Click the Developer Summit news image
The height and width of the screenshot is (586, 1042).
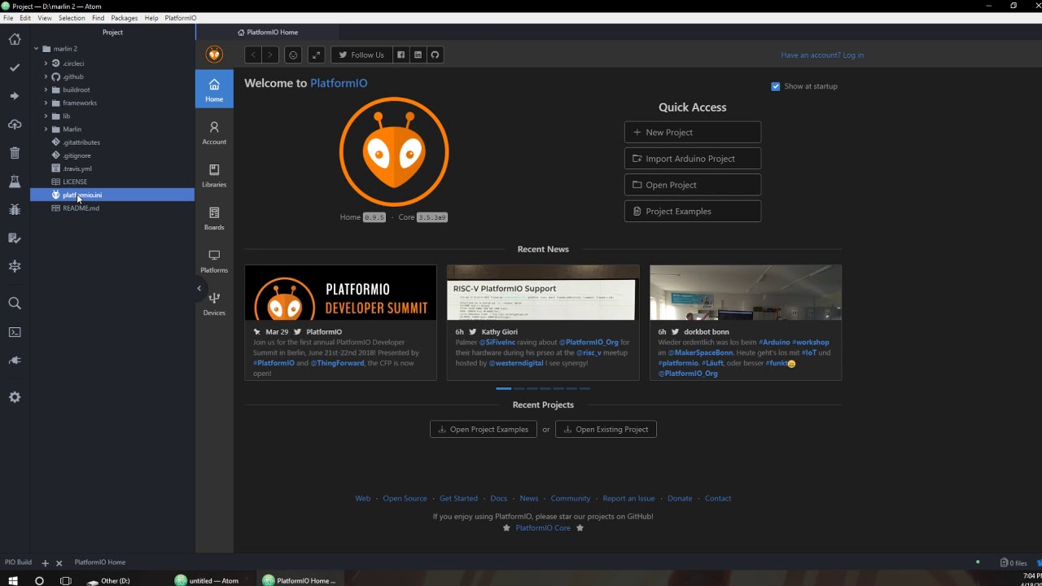340,293
